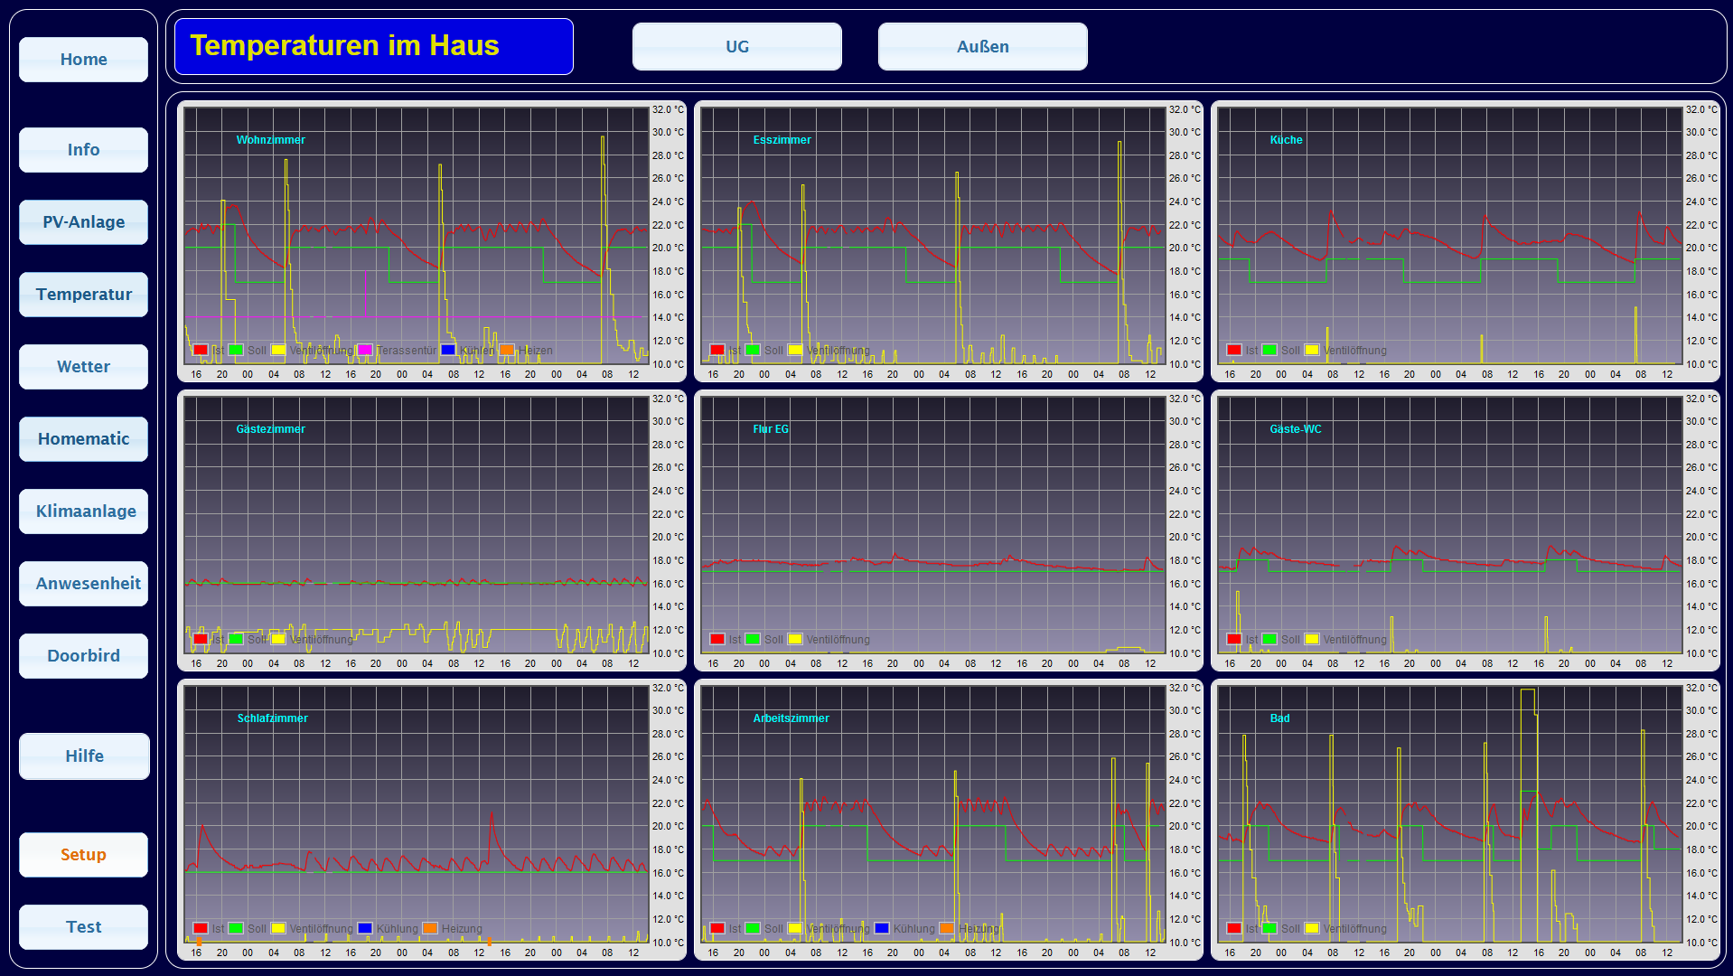Click the Ventilöffnung legend label in Küche chart
1733x976 pixels.
[1355, 351]
